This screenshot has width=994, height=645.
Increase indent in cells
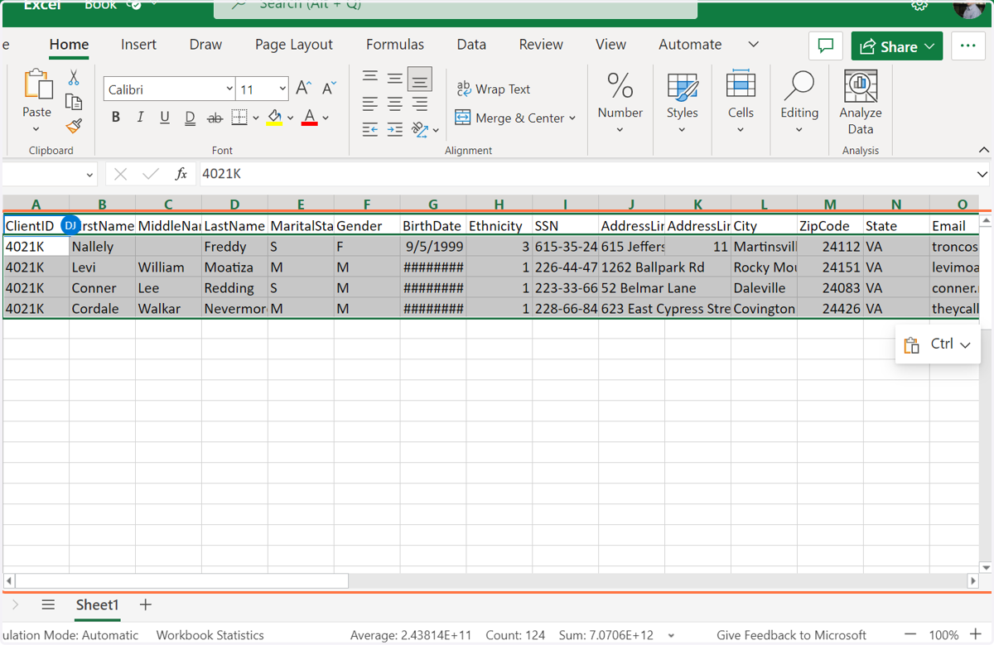pyautogui.click(x=395, y=129)
